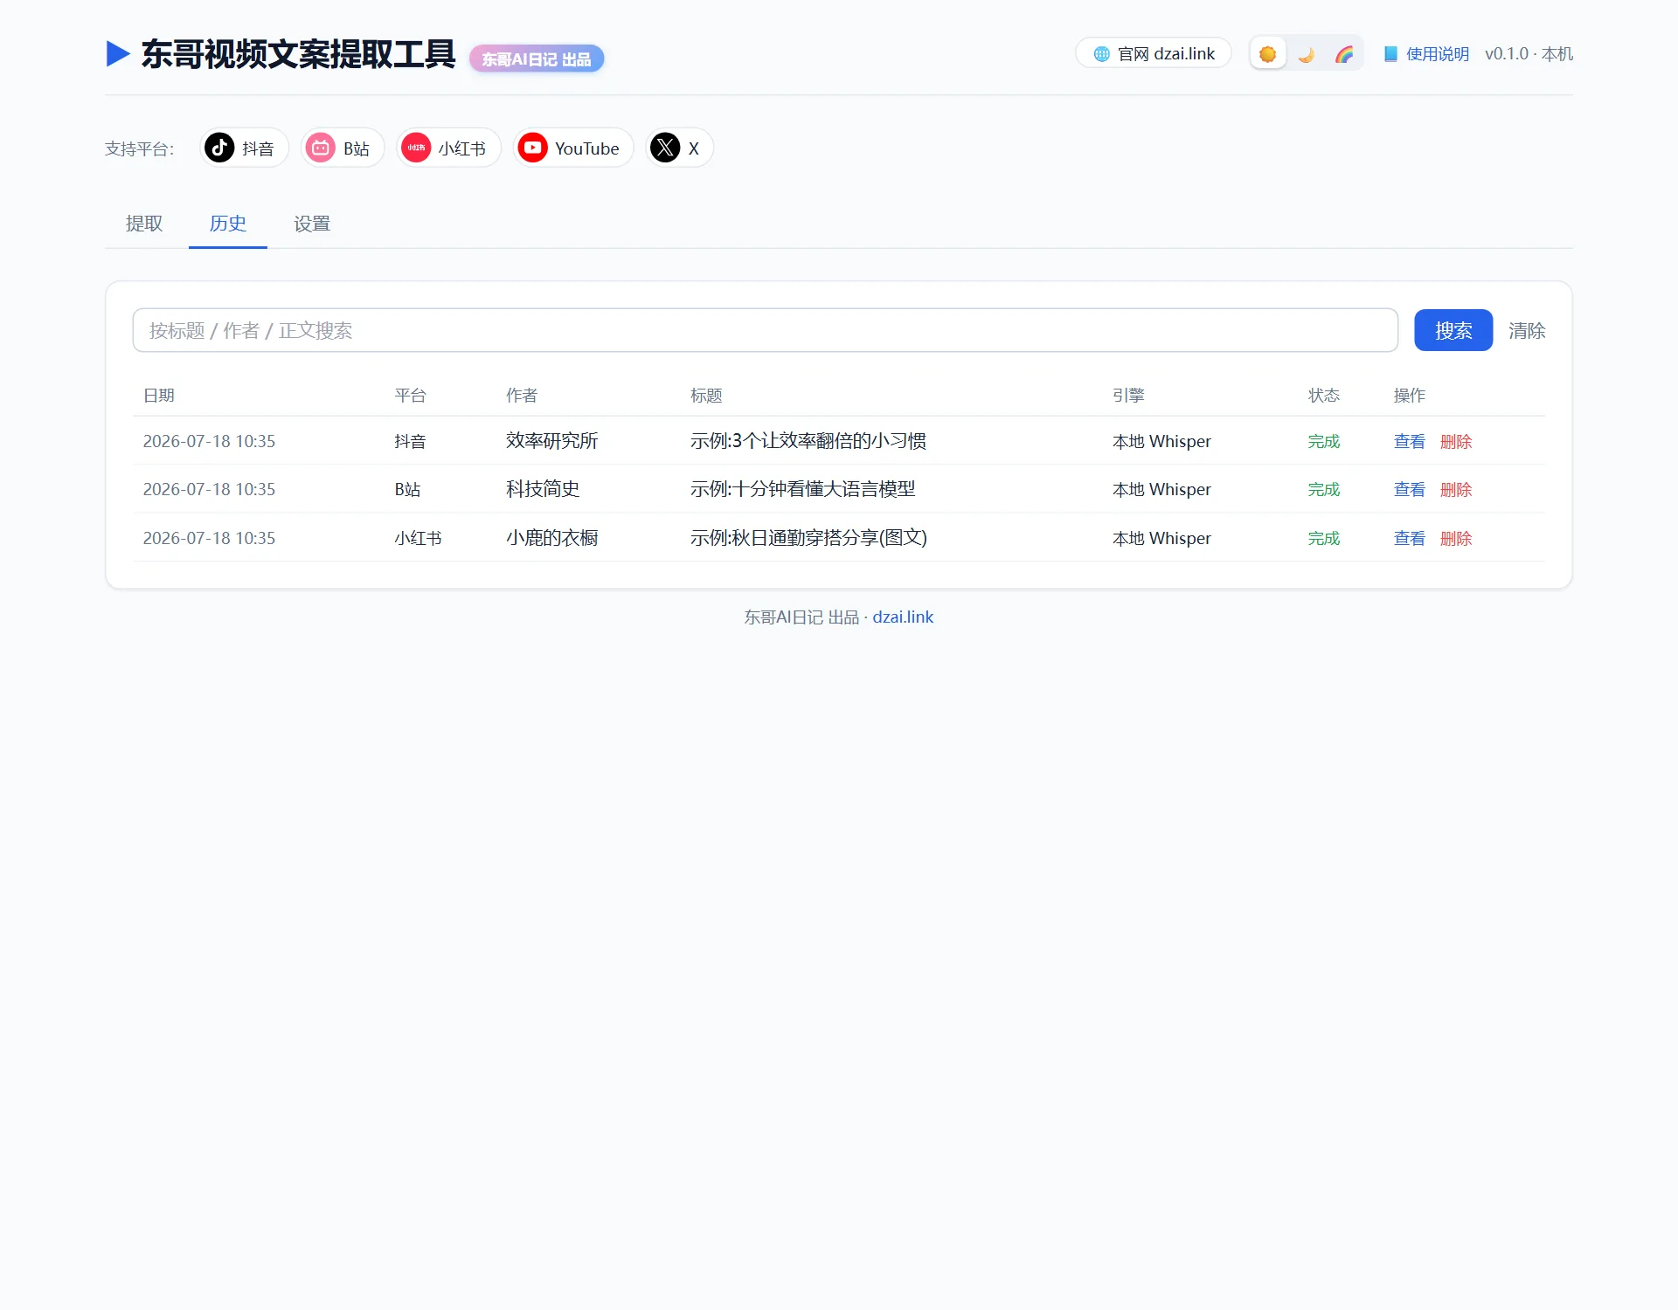This screenshot has height=1310, width=1678.
Task: Click the date of the 效率研究所 row
Action: (209, 441)
